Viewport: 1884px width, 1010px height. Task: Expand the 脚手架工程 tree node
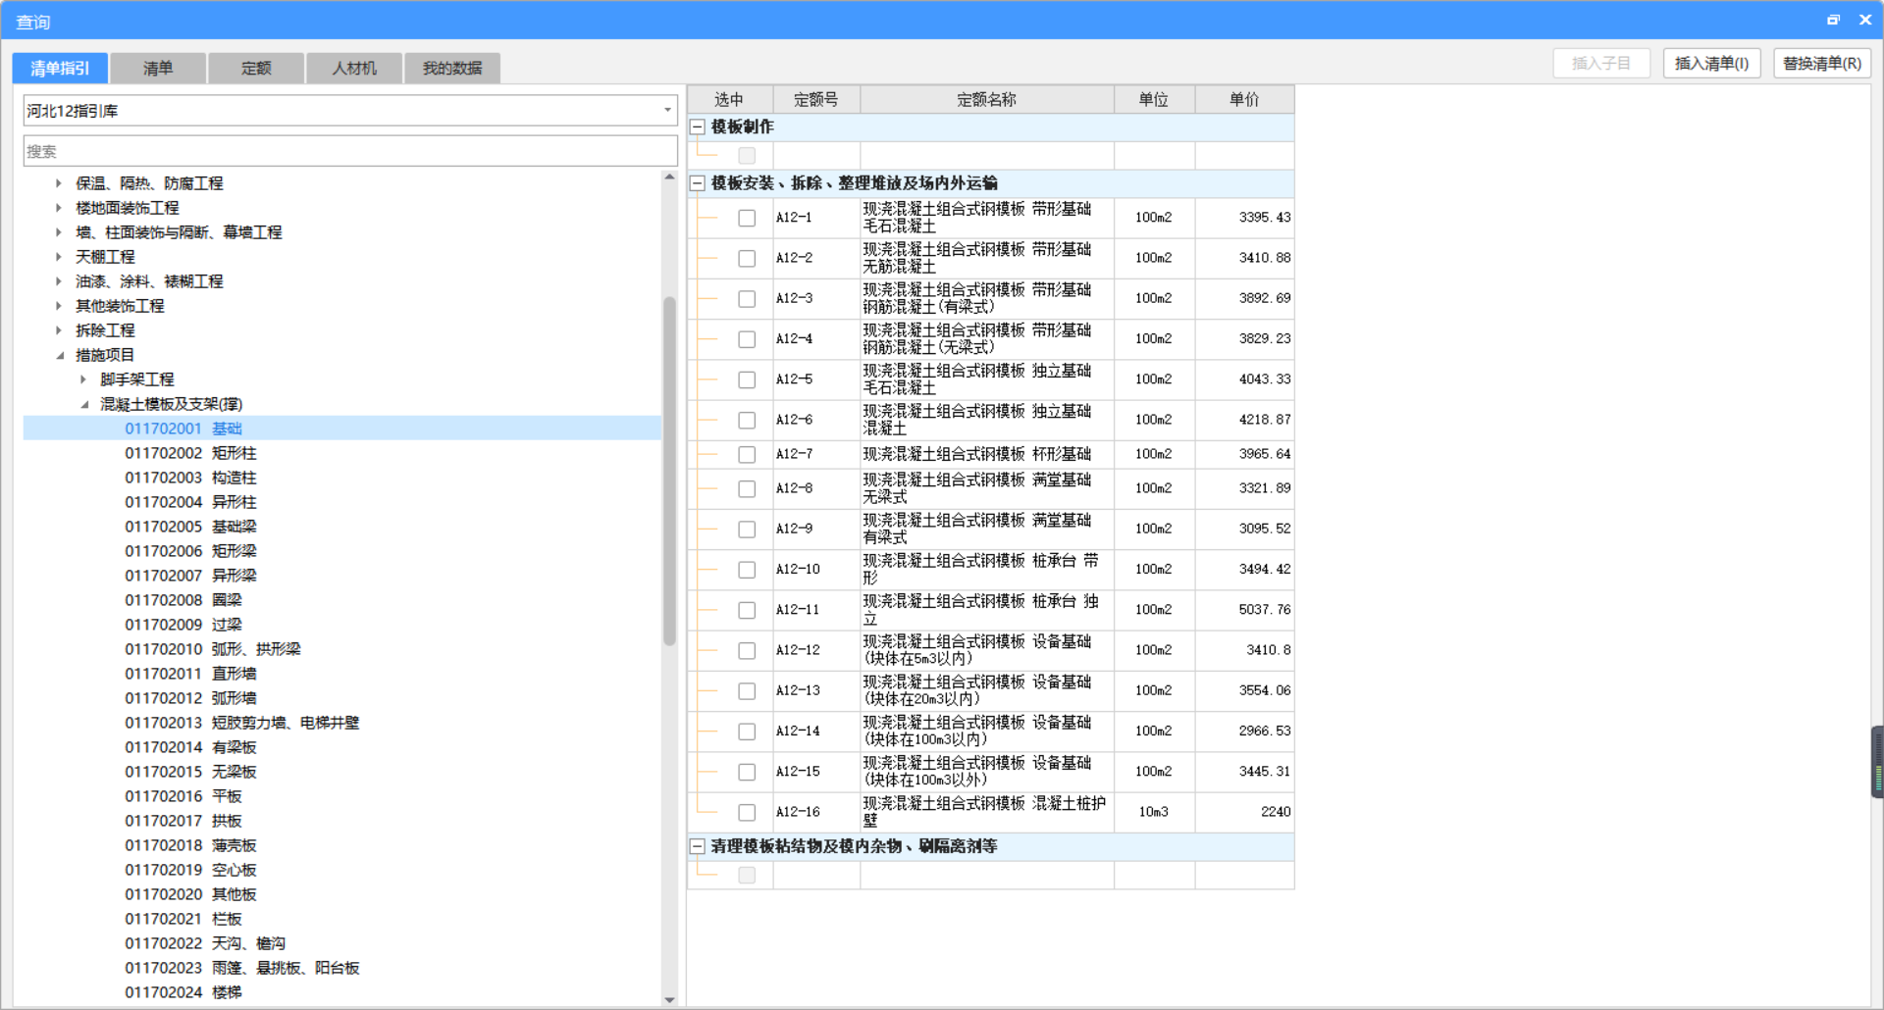pos(83,379)
